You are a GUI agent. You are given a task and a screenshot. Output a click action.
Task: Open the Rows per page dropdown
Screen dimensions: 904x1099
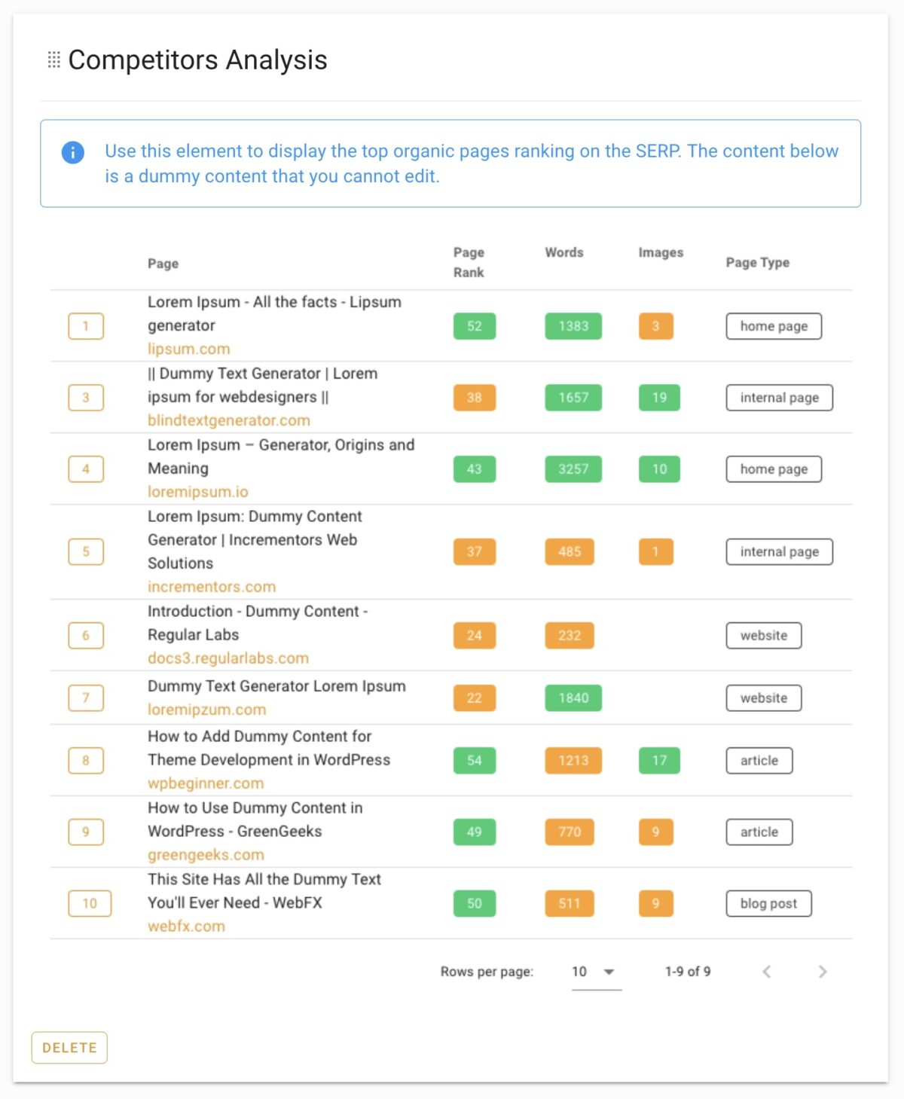594,972
